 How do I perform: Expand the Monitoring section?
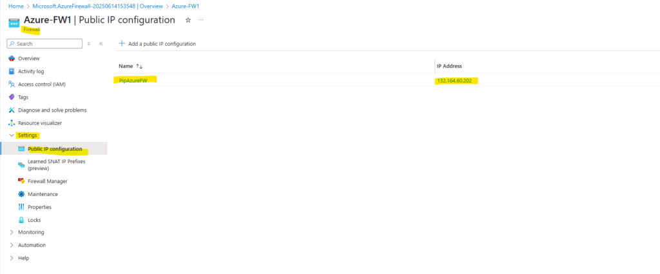point(12,232)
